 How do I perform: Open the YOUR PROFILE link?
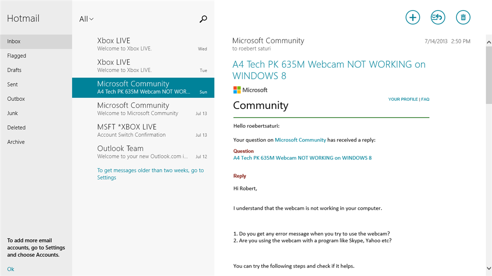(403, 99)
